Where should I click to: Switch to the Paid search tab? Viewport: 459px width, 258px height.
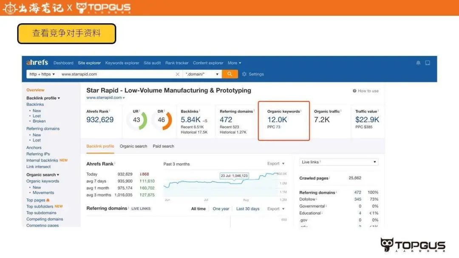[163, 146]
